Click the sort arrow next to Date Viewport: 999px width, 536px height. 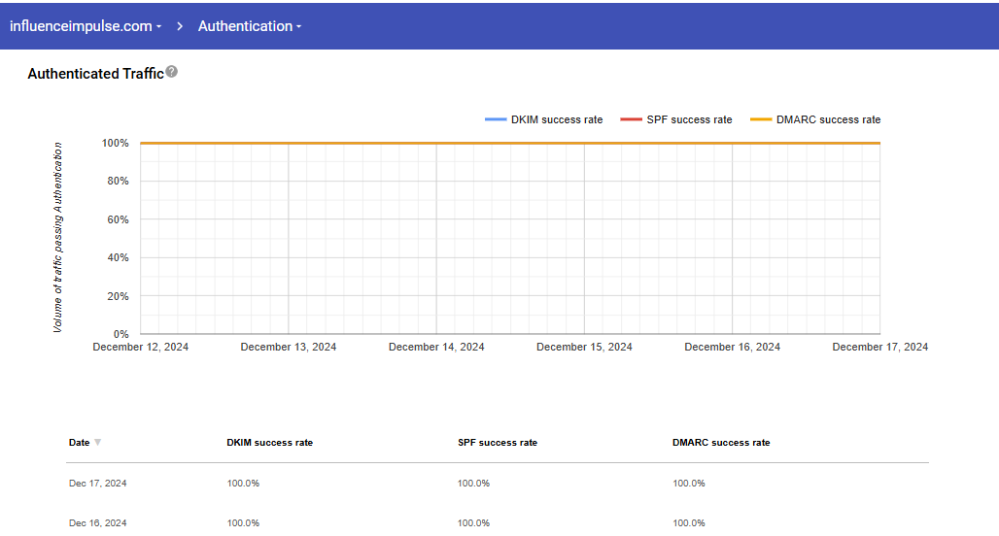pyautogui.click(x=97, y=443)
